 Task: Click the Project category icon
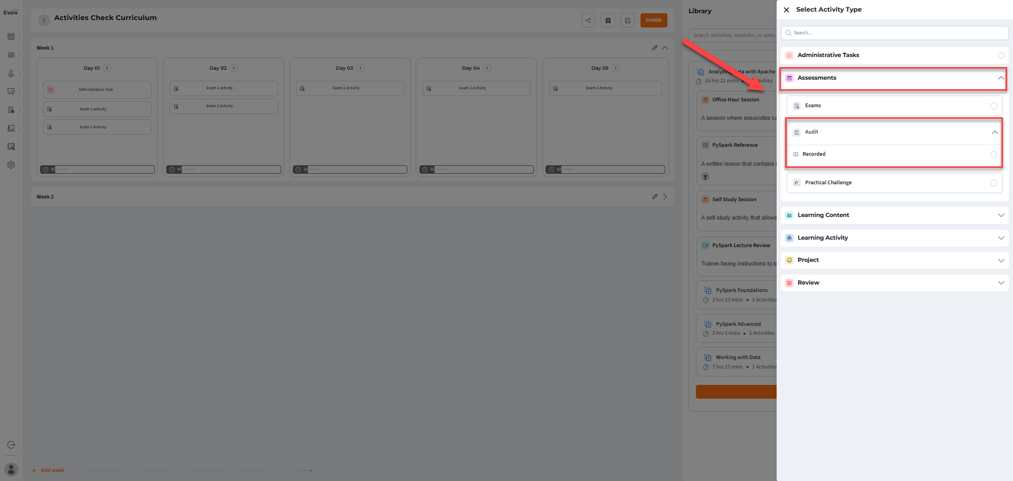(x=789, y=260)
